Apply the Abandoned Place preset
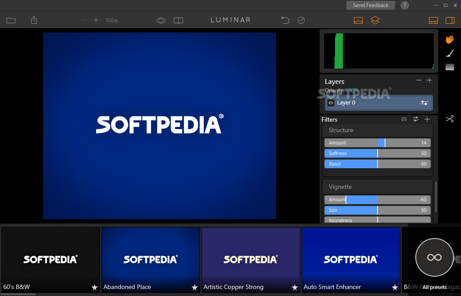The image size is (461, 296). click(151, 260)
